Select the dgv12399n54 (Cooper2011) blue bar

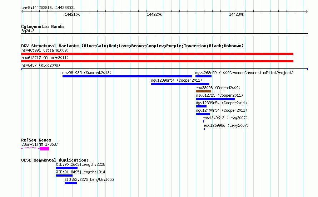pyautogui.click(x=201, y=106)
